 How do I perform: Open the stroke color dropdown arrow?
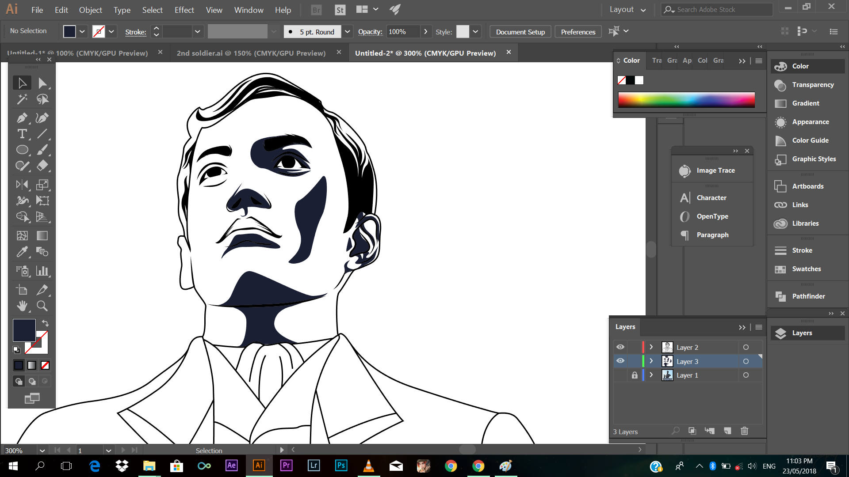click(x=111, y=32)
